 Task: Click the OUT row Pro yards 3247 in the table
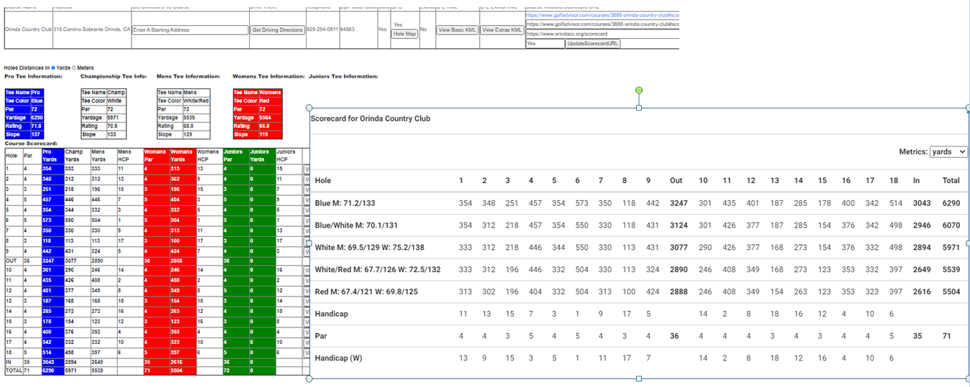click(x=52, y=261)
